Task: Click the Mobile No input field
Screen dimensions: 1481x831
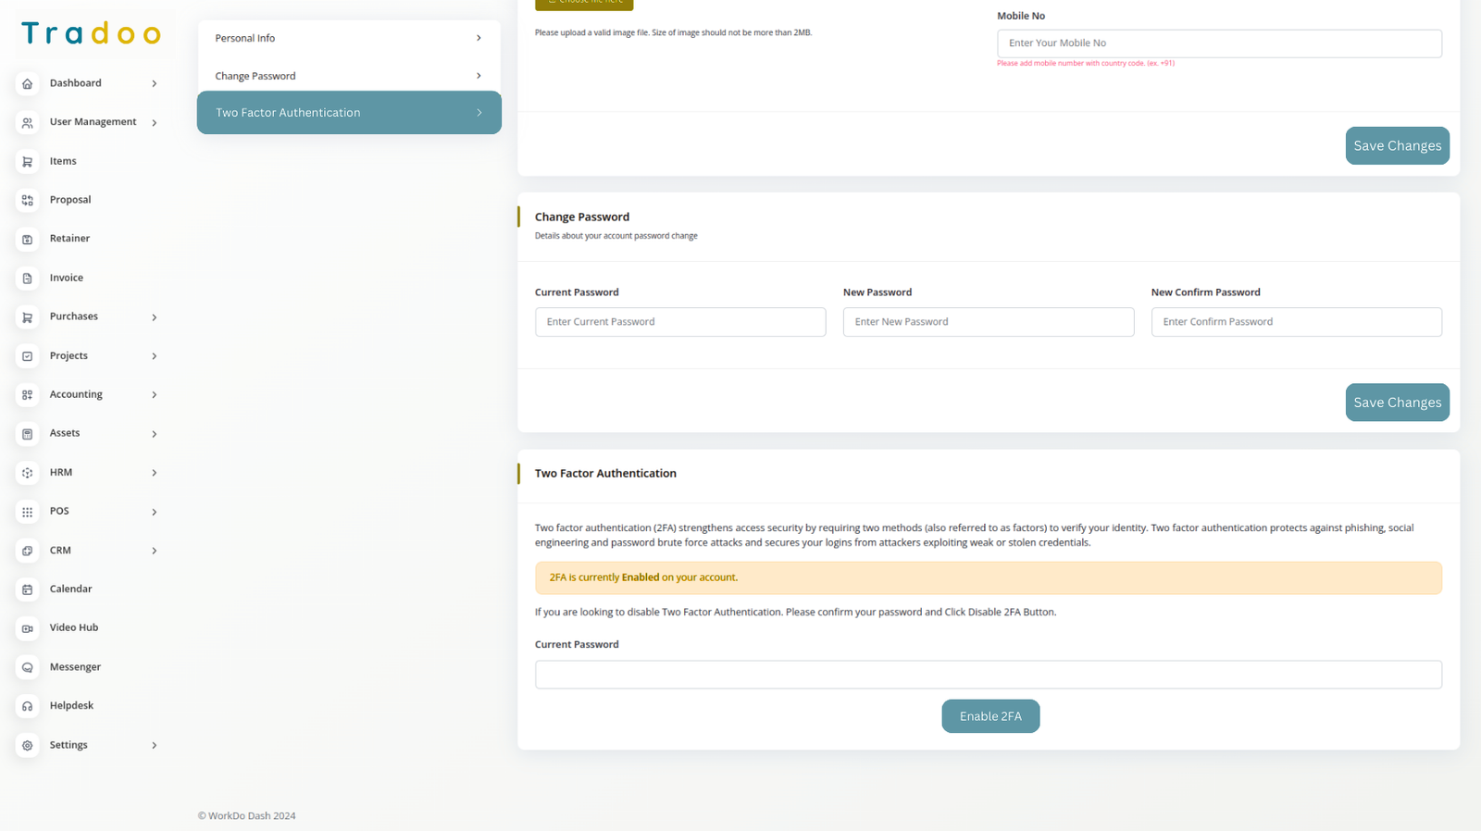Action: point(1218,43)
